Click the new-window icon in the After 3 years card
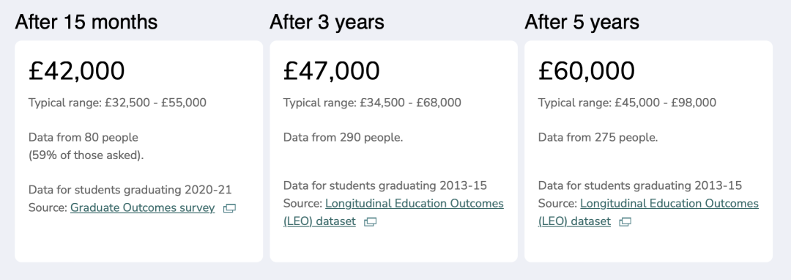Image resolution: width=791 pixels, height=280 pixels. [371, 222]
